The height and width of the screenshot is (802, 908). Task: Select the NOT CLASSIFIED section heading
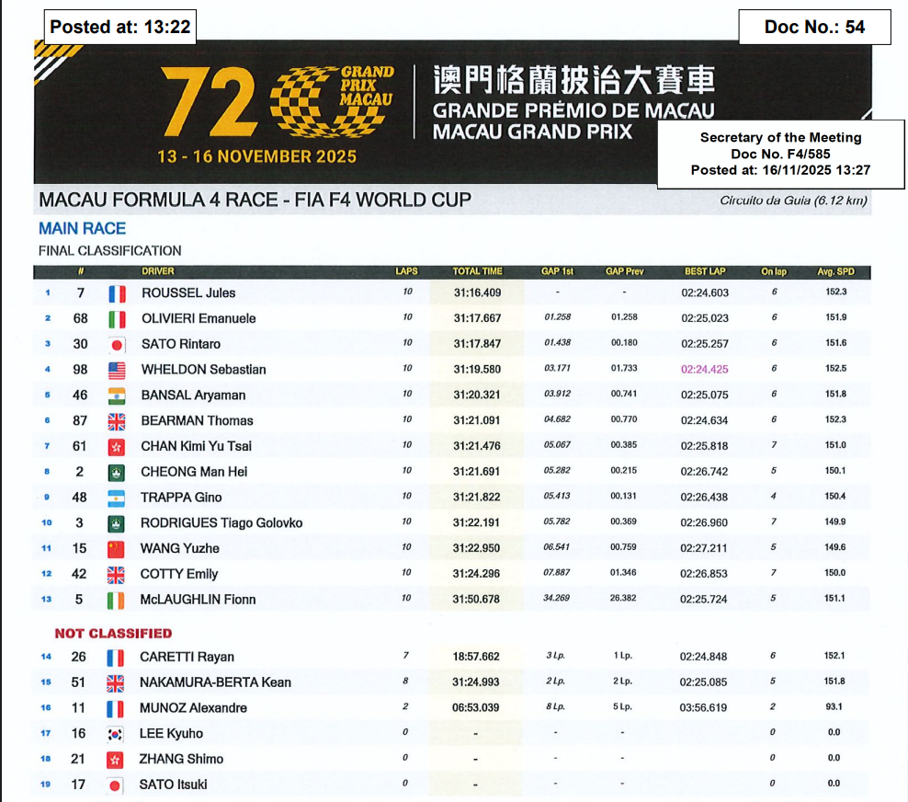[113, 633]
